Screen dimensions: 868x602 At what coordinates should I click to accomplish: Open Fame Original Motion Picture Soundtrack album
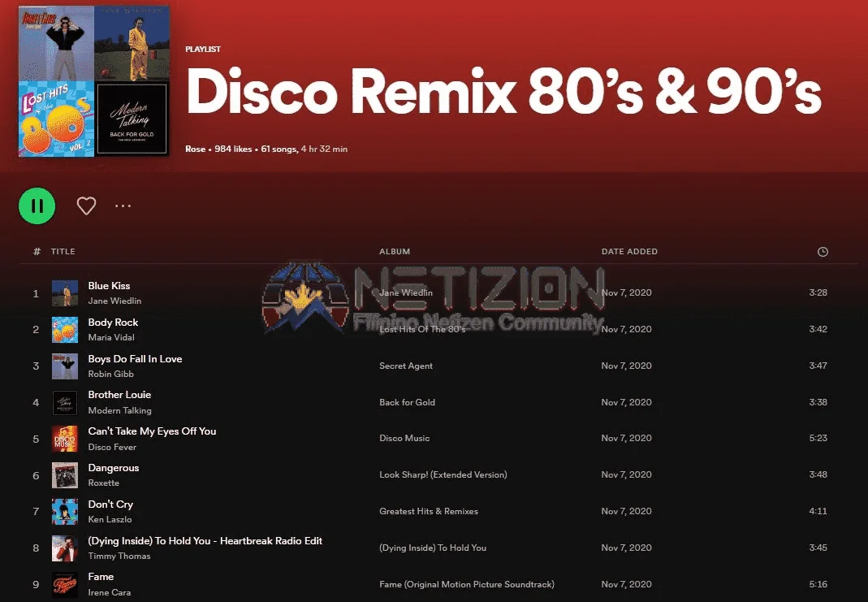pos(467,584)
